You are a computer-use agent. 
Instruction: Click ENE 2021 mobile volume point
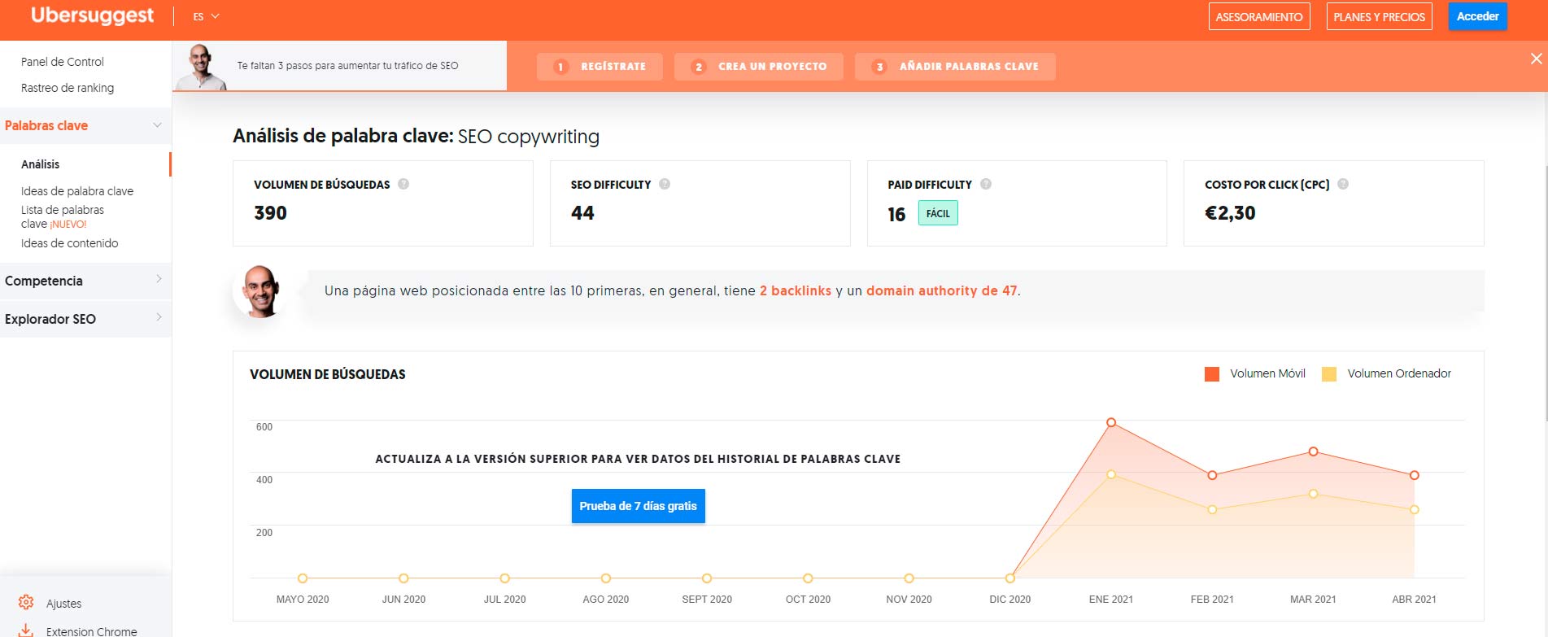tap(1111, 422)
